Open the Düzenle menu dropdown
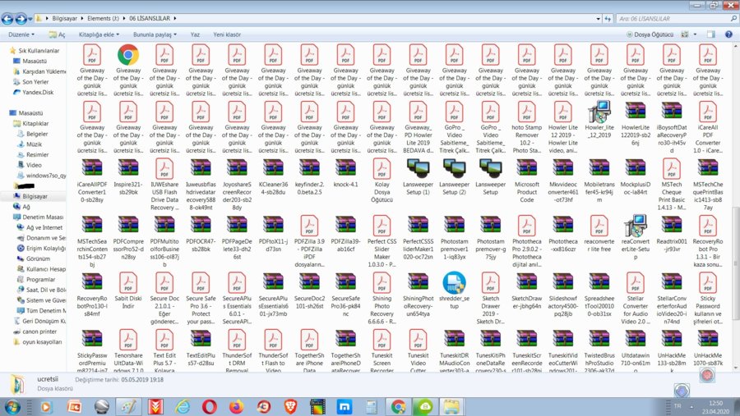The image size is (740, 416). [x=21, y=34]
